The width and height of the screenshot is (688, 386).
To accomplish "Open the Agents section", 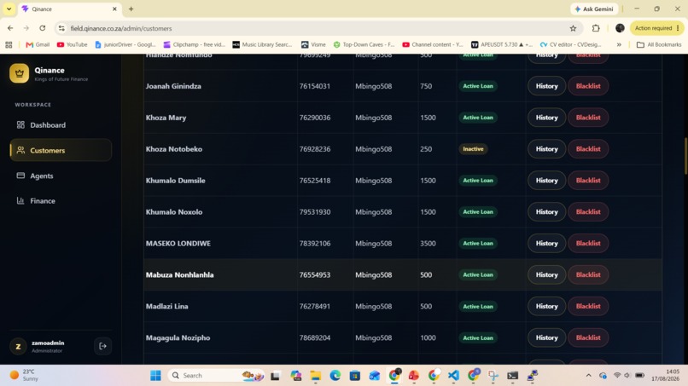I will pos(61,176).
